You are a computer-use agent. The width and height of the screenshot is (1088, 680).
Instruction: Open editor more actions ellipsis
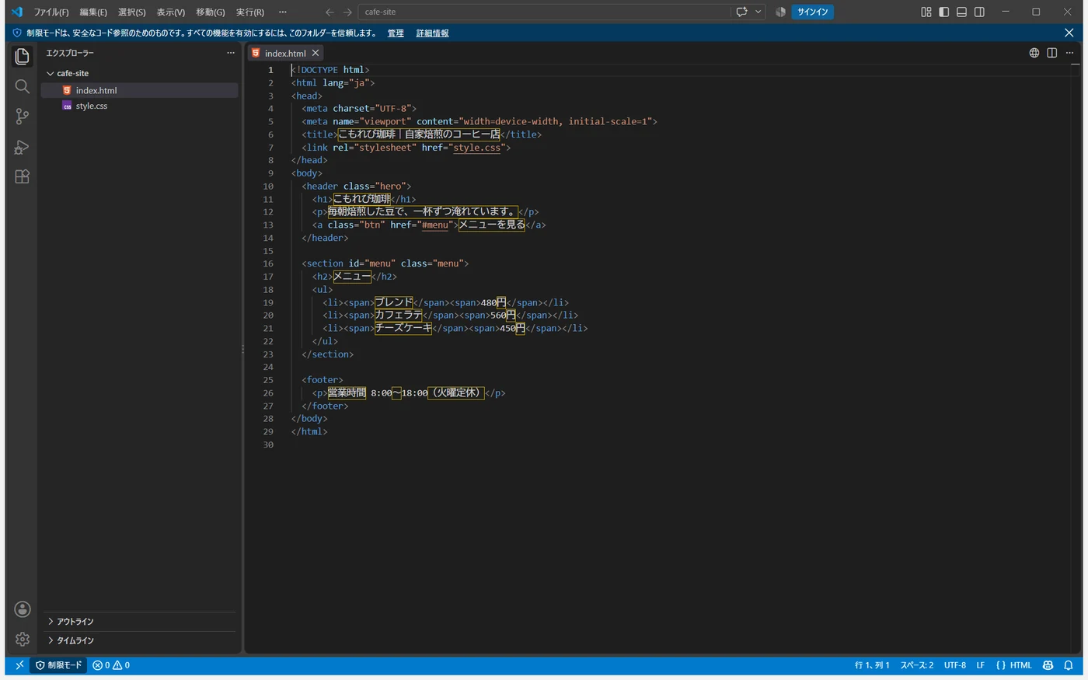point(1069,53)
